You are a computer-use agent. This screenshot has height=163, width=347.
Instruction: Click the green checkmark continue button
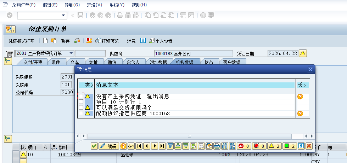click(94, 146)
